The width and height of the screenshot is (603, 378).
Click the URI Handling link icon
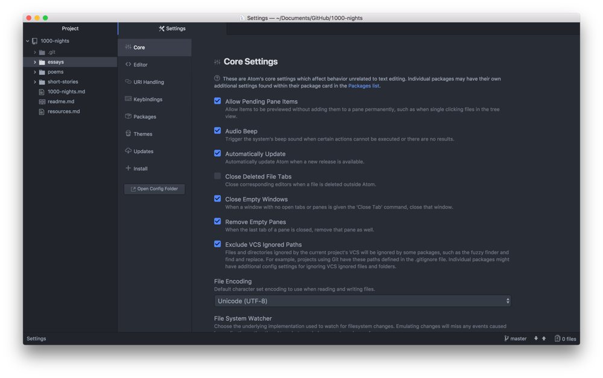click(x=128, y=81)
